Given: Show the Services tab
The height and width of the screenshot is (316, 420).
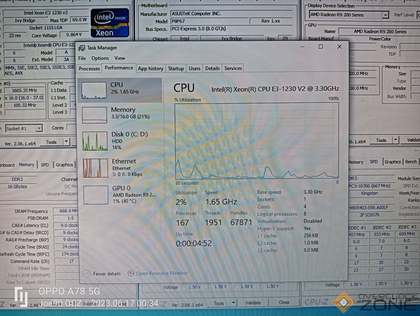Looking at the screenshot, I should click(x=233, y=68).
